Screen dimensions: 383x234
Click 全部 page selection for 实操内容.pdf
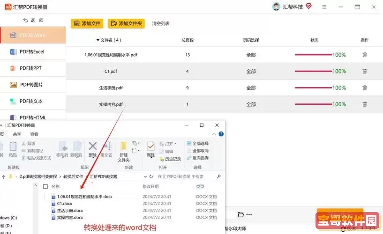pyautogui.click(x=251, y=104)
